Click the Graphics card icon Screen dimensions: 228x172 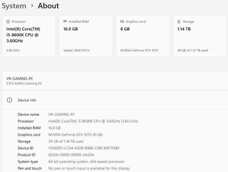coord(122,22)
